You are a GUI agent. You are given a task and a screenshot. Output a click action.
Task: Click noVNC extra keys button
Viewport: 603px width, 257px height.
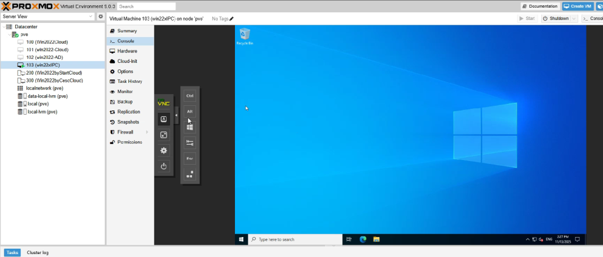click(x=164, y=119)
